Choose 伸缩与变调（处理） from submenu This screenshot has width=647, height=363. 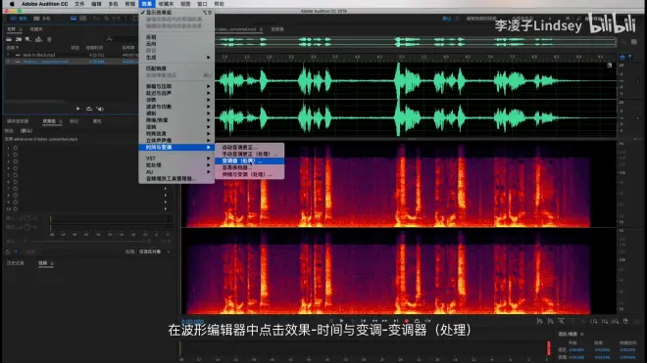click(250, 174)
